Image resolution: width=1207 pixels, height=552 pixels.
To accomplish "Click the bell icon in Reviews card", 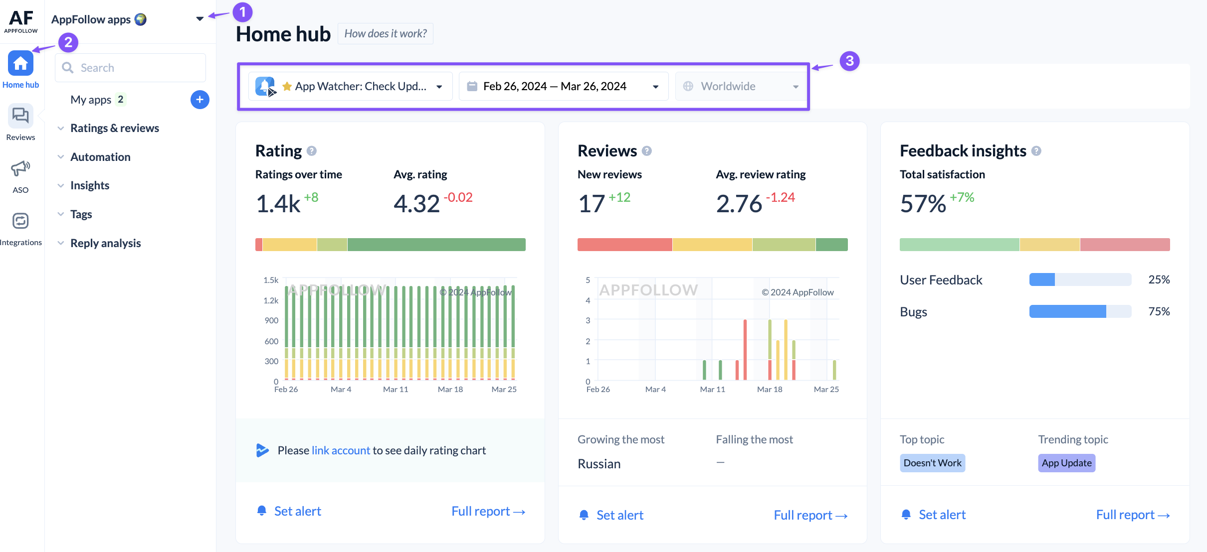I will (x=584, y=515).
